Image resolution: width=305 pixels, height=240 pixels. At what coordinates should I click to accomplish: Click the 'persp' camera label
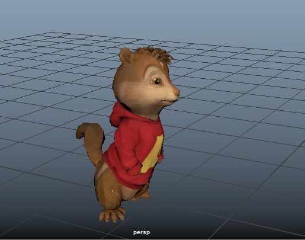tap(142, 232)
